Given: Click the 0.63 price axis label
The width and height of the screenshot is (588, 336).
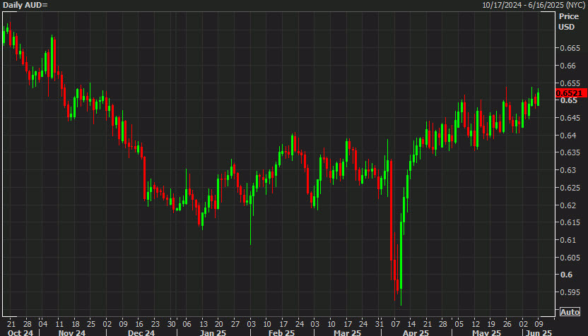Looking at the screenshot, I should click(x=568, y=170).
